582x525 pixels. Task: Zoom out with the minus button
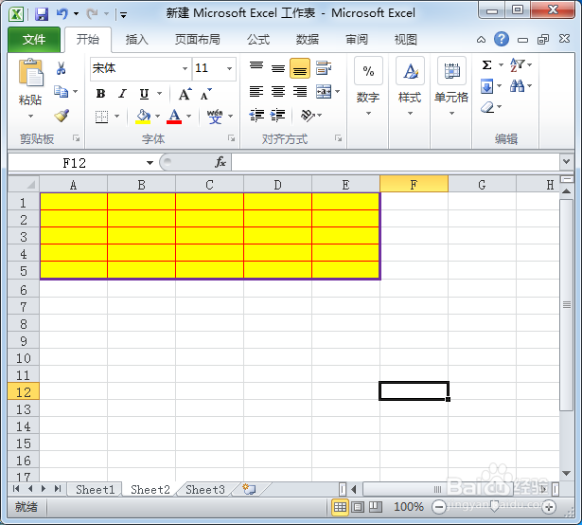pyautogui.click(x=438, y=507)
